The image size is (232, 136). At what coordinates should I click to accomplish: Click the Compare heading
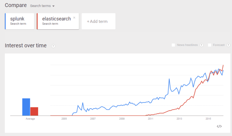[x=15, y=5]
